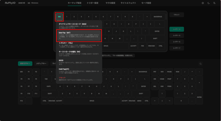The image size is (221, 121).
Task: Click the F11 key in the palette
Action: click(x=36, y=93)
